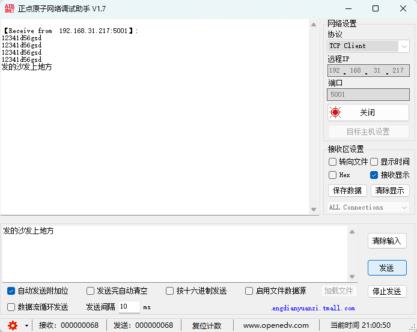Screen dimensions: 417x332
Task: Click inside the send text area
Action: tap(174, 254)
